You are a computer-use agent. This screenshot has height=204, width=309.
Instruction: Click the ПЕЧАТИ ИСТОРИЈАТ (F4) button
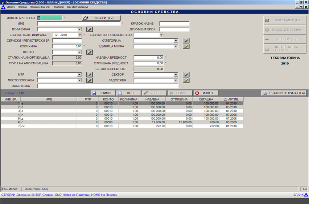point(284,93)
